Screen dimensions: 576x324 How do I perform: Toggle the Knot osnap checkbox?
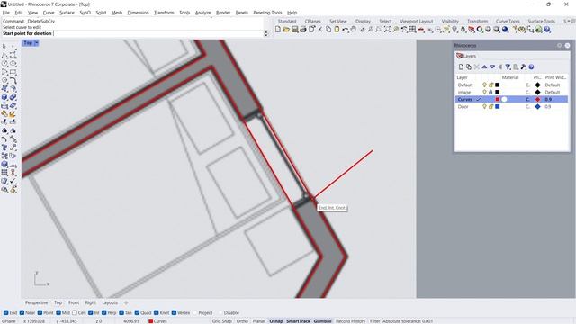[x=157, y=312]
